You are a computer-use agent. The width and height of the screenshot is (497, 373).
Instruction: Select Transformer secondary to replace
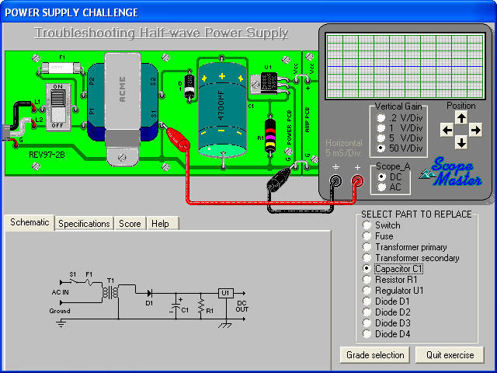click(x=411, y=258)
